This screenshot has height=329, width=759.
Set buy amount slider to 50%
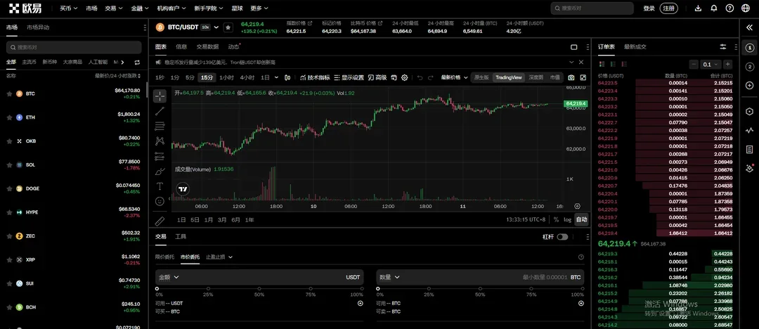point(259,288)
